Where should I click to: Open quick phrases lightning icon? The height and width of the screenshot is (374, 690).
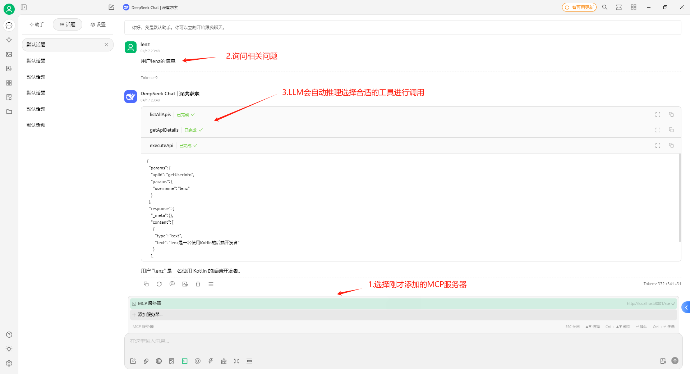click(x=211, y=361)
